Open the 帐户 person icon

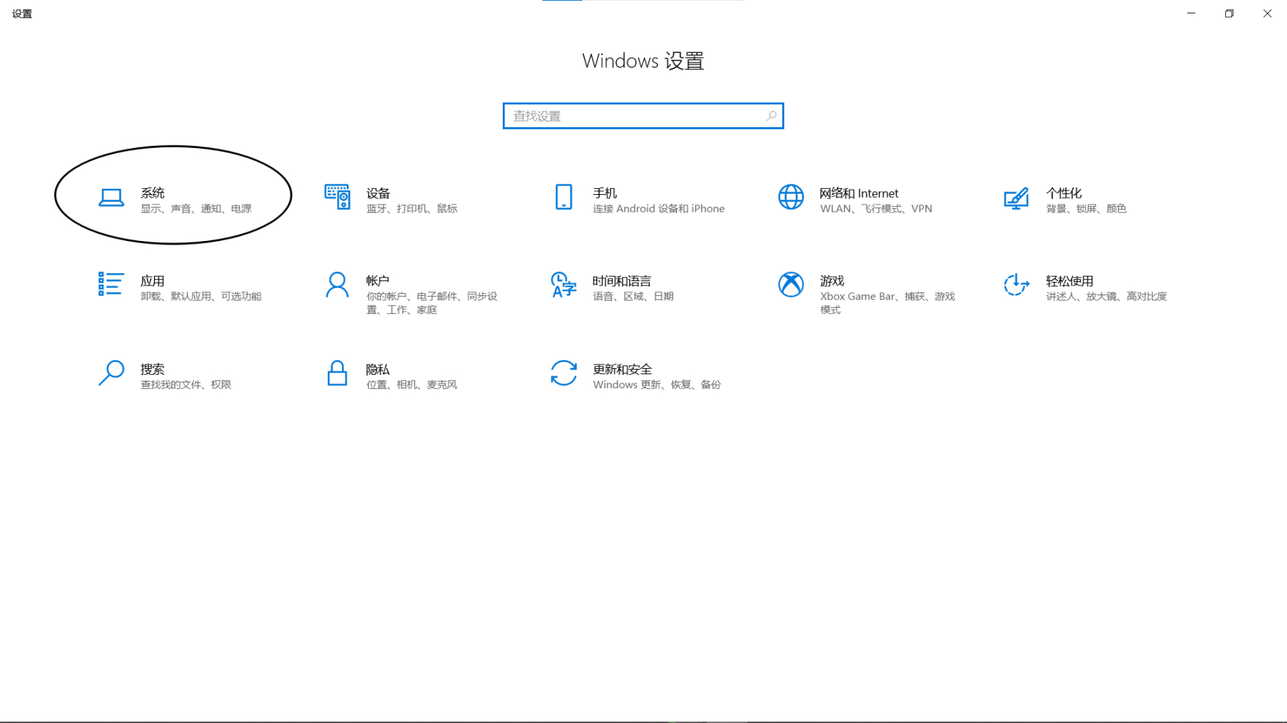tap(337, 285)
